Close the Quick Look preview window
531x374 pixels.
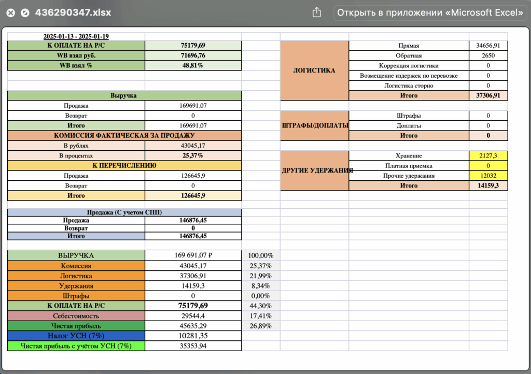tap(11, 13)
